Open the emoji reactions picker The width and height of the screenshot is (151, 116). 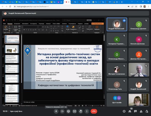click(x=68, y=111)
